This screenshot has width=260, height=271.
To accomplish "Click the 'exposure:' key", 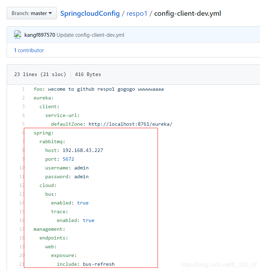I will point(64,256).
